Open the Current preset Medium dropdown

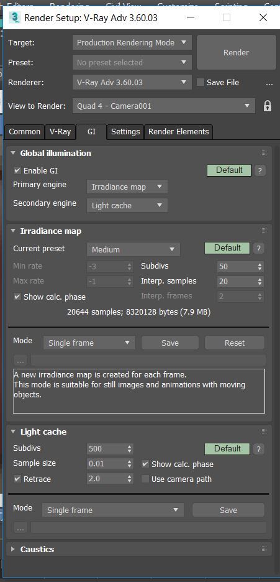tap(133, 249)
